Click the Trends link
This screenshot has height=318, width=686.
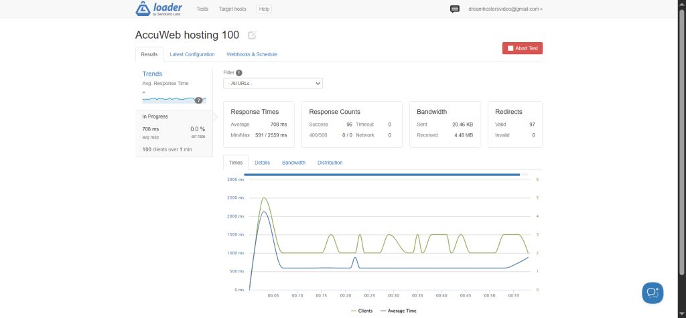[152, 74]
